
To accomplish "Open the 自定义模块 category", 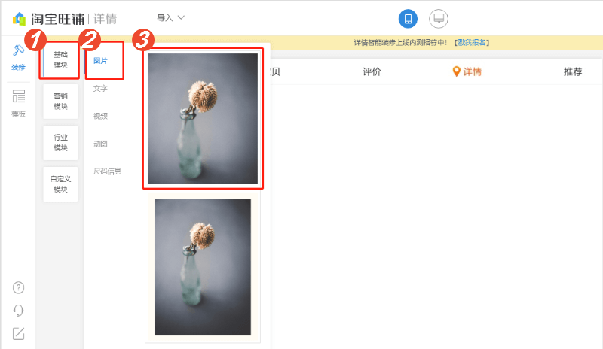I will (x=60, y=184).
